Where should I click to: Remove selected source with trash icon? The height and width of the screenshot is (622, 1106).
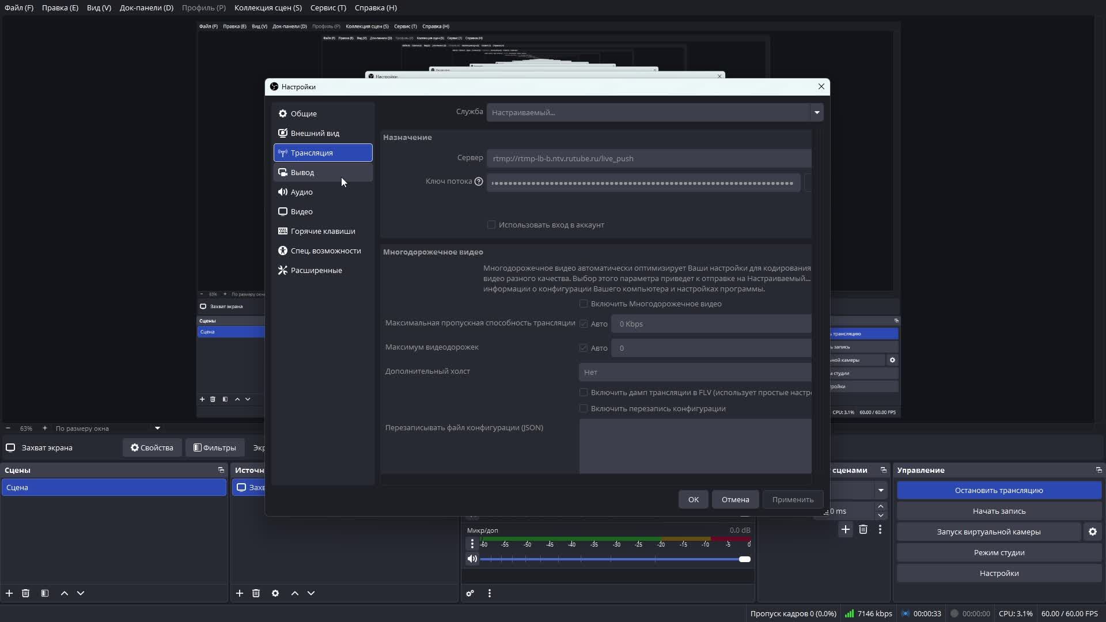click(x=256, y=593)
